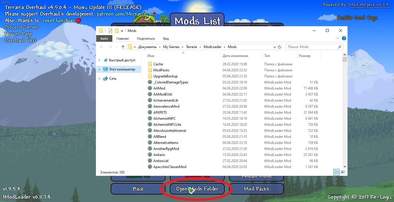Click the Antiaris mod file icon
Image resolution: width=394 pixels, height=202 pixels.
150,155
